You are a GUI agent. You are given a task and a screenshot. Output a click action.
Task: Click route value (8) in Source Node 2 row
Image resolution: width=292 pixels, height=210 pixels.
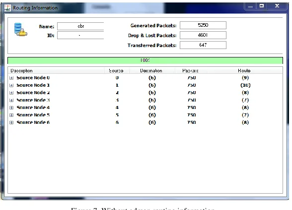click(x=245, y=93)
